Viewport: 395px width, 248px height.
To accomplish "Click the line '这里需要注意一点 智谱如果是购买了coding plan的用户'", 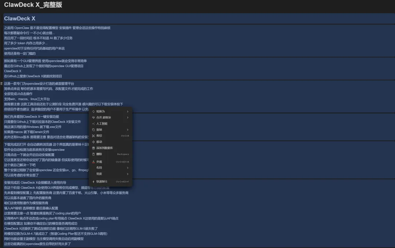I will (42, 213).
